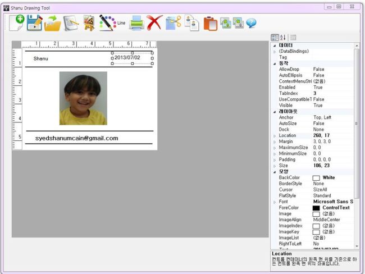Collapse the 레이아웃 category
This screenshot has width=365, height=274.
[275, 112]
